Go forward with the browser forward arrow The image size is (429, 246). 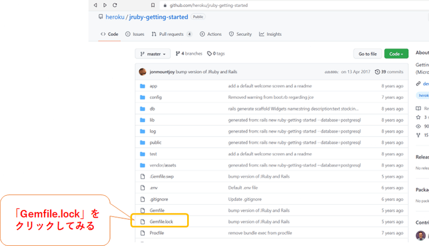pyautogui.click(x=105, y=5)
